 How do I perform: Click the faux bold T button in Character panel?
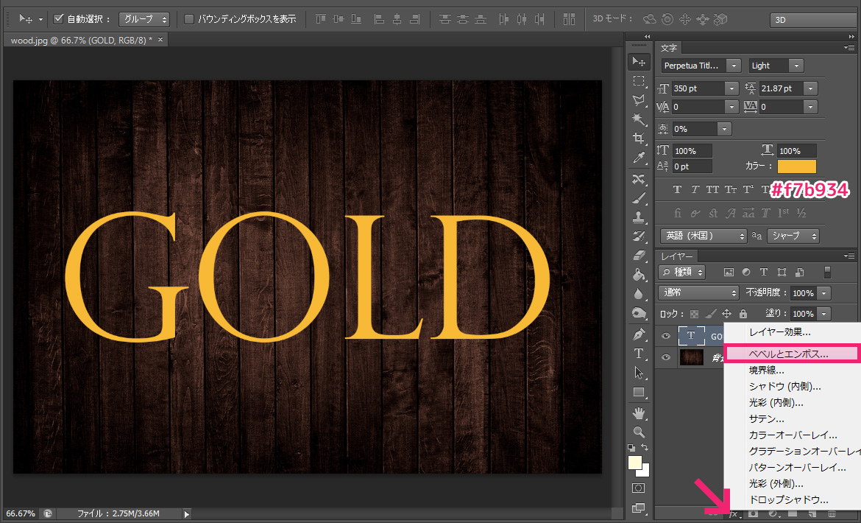point(677,189)
